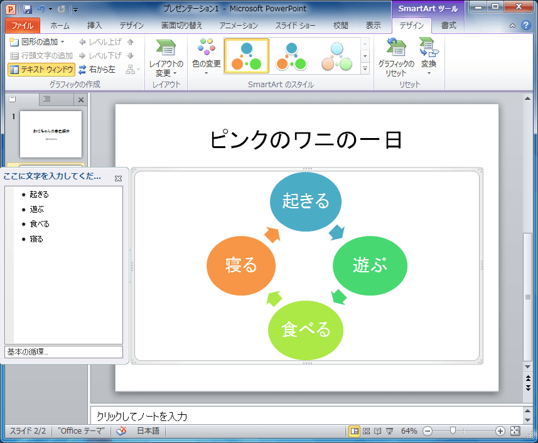Screen dimensions: 538x443
Task: Open the ファイル tab
Action: pyautogui.click(x=23, y=25)
